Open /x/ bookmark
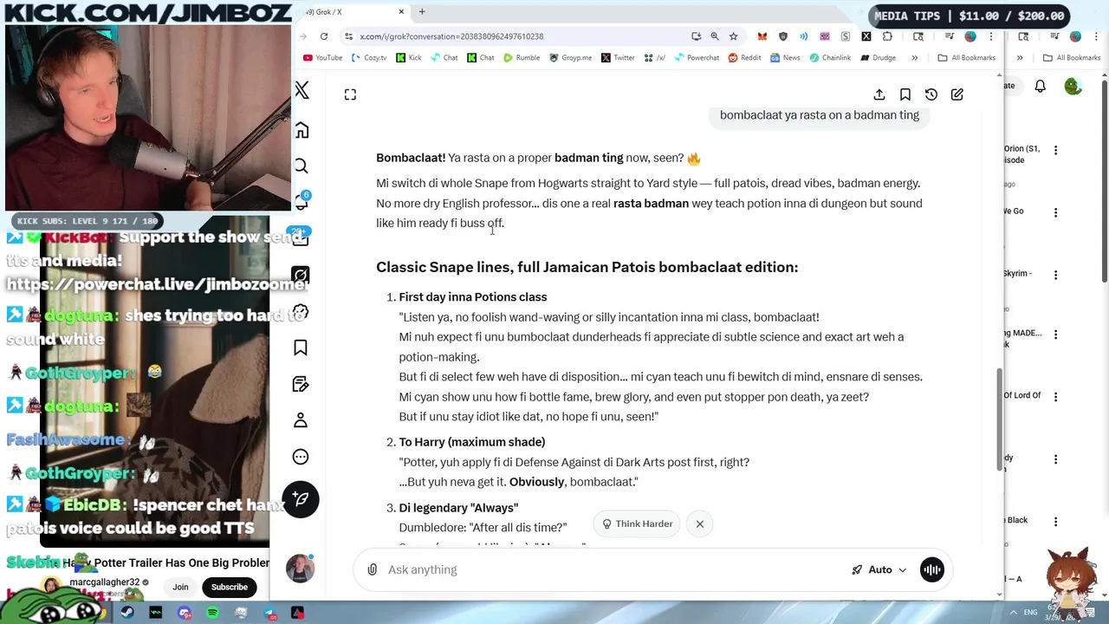The width and height of the screenshot is (1109, 624). point(655,58)
